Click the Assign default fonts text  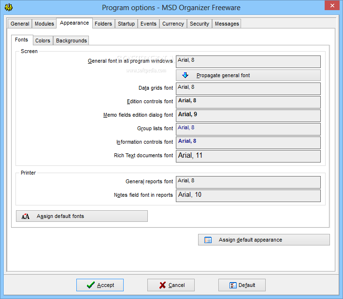60,216
